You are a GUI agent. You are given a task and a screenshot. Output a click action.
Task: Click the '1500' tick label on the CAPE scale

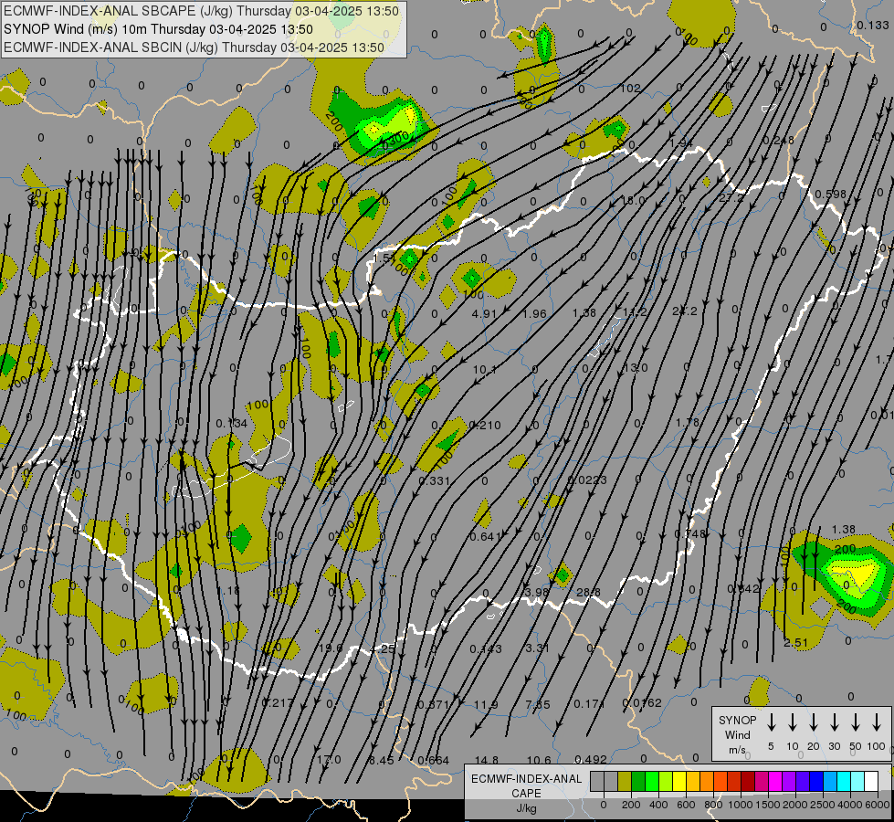click(x=767, y=805)
